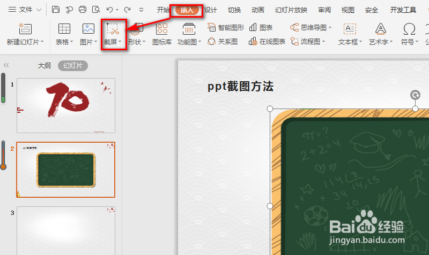Select slide 1 thumbnail with red 70
The width and height of the screenshot is (429, 255).
pyautogui.click(x=66, y=105)
